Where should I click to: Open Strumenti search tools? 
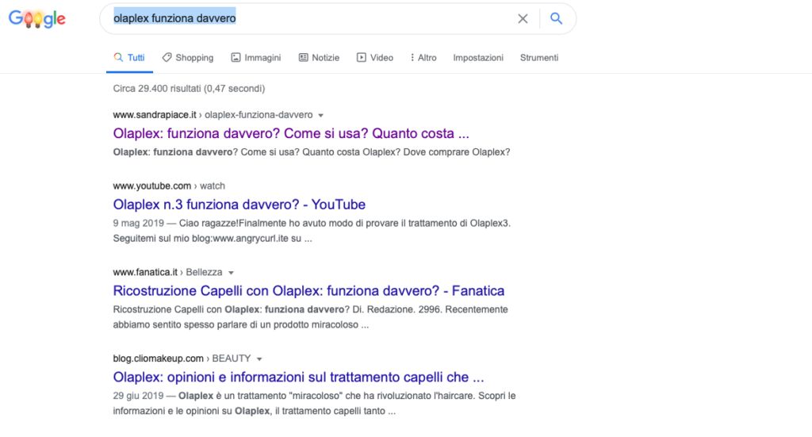(539, 57)
